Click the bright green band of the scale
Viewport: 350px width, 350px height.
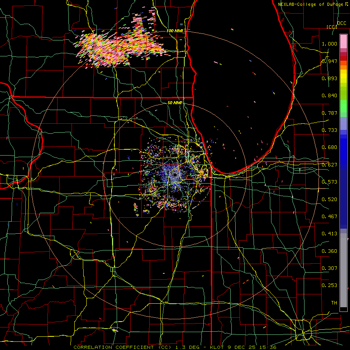click(x=343, y=106)
